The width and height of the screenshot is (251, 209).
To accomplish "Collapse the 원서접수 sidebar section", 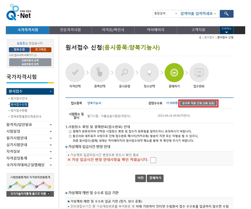I will pos(30,91).
